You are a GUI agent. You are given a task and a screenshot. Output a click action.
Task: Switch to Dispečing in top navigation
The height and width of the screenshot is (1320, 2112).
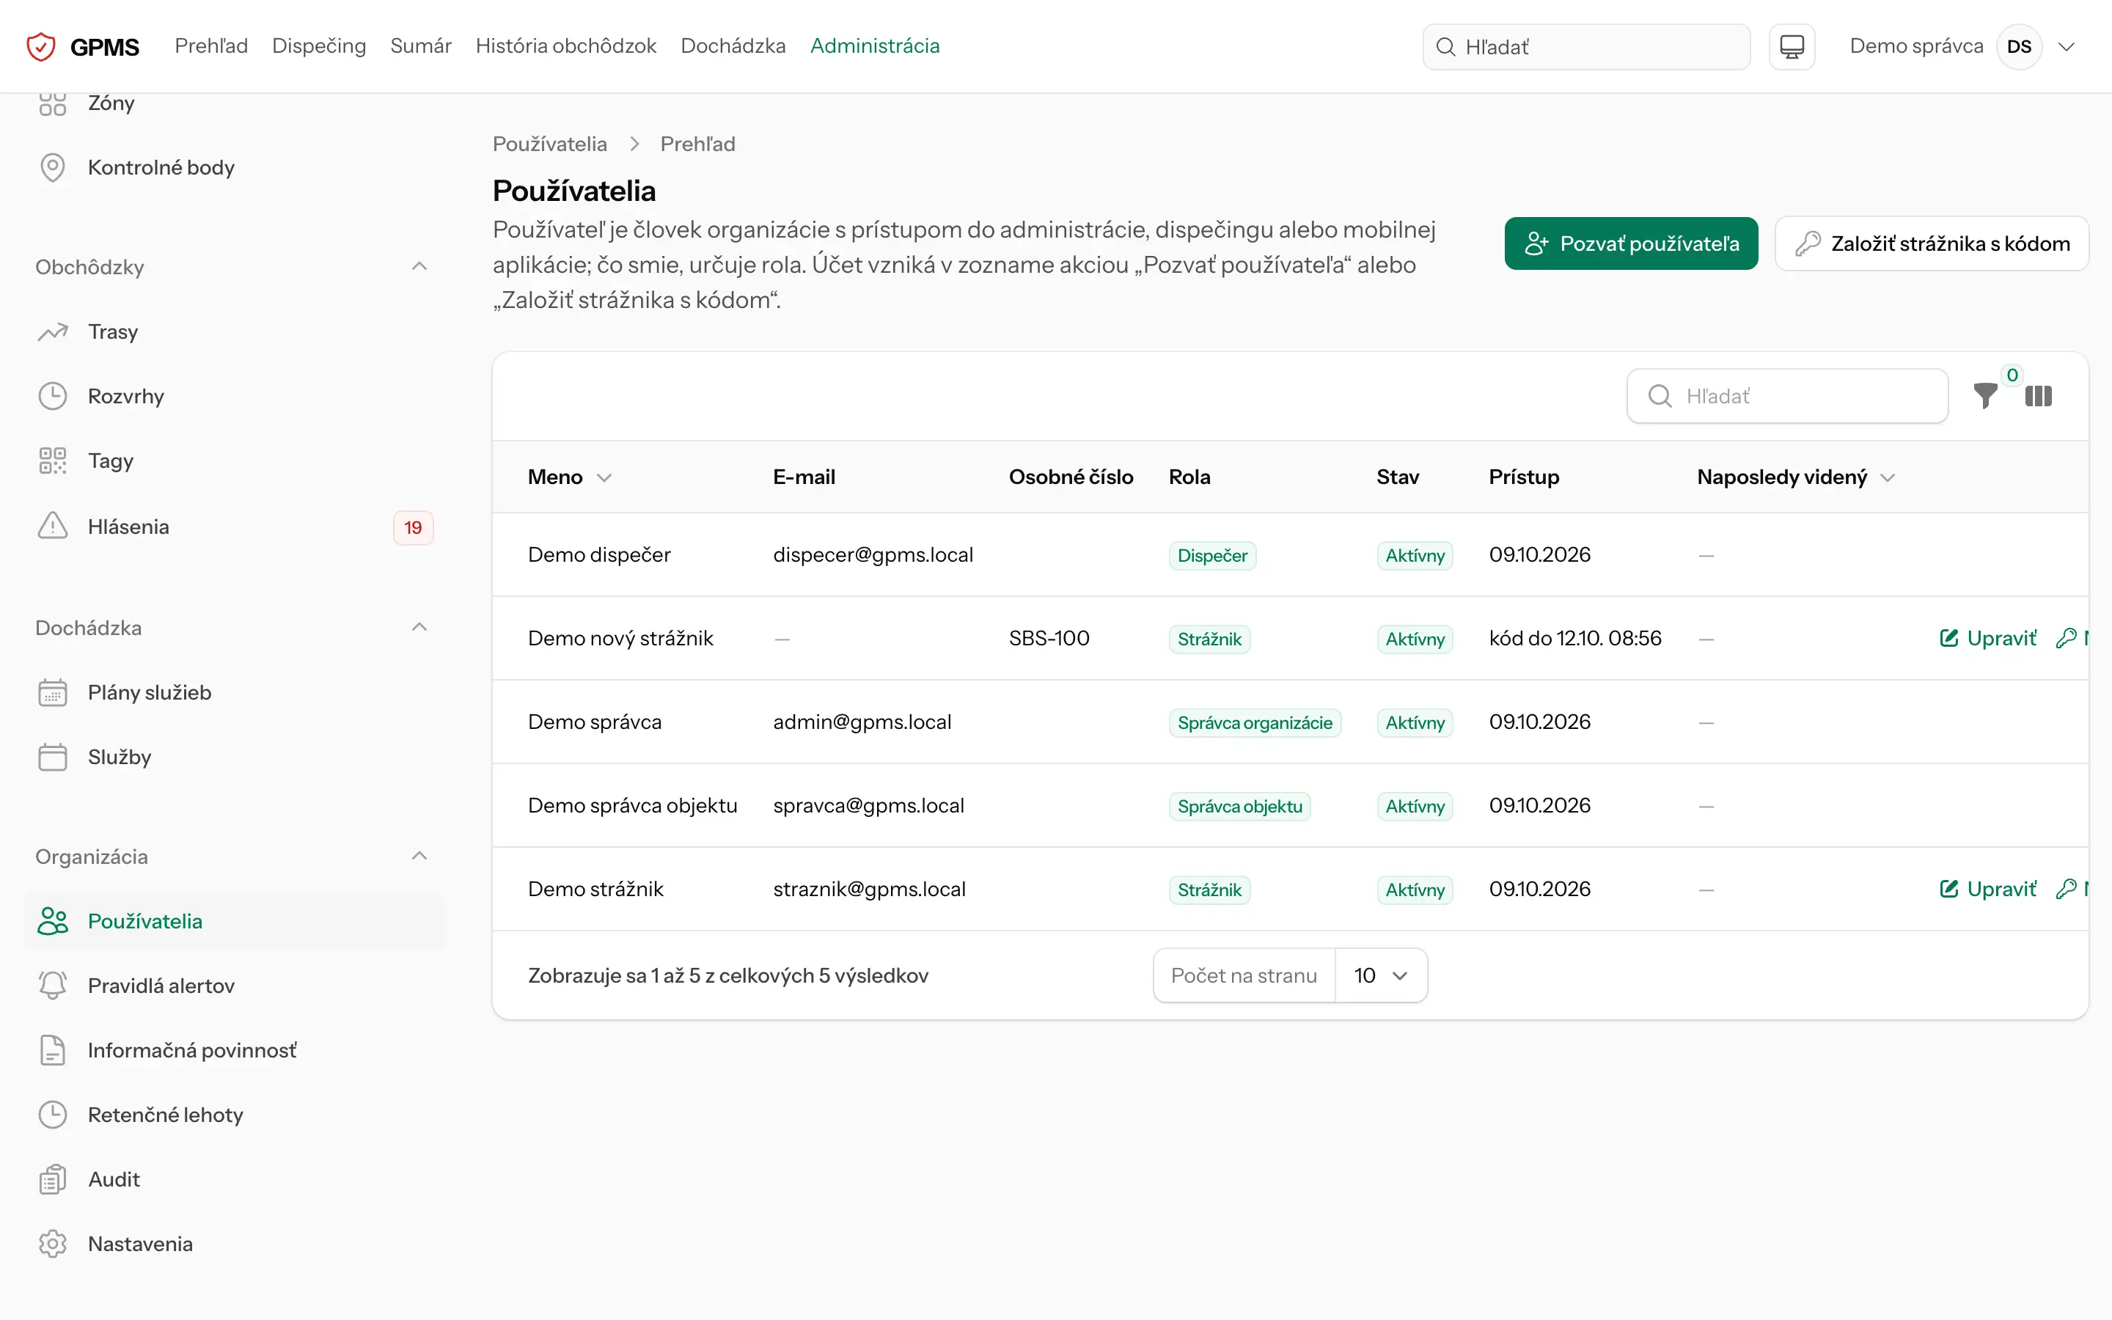coord(320,46)
